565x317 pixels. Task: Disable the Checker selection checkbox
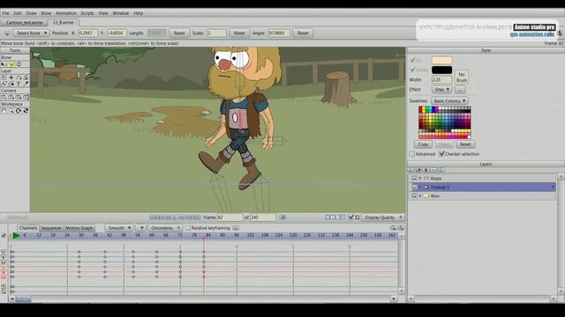coord(441,154)
